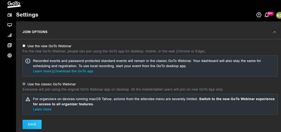This screenshot has height=132, width=281.
Task: Open the monitor icon in the sidebar
Action: (10, 25)
